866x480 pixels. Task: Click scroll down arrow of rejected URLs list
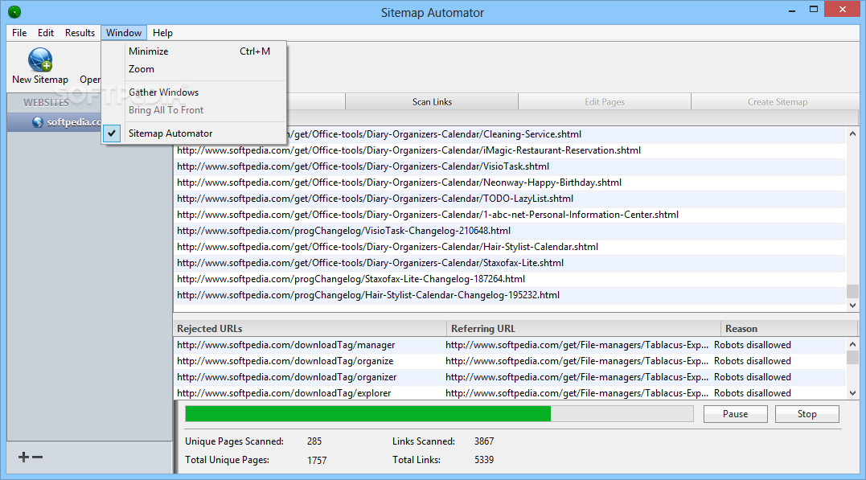(853, 393)
